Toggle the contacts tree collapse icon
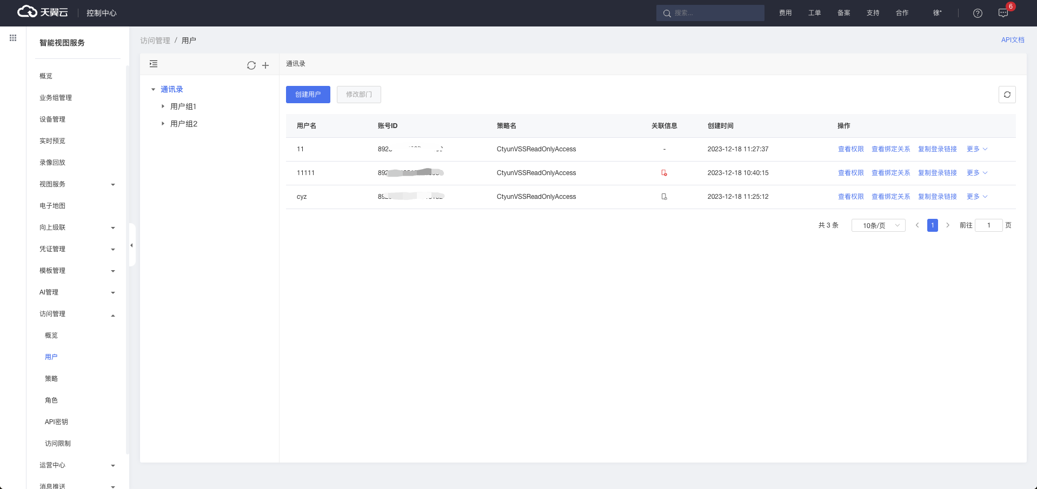Viewport: 1037px width, 489px height. tap(154, 64)
